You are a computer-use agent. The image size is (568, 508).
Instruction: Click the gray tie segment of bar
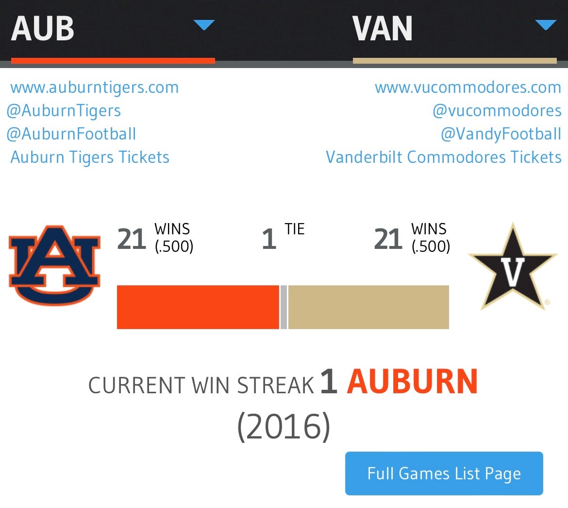[x=284, y=307]
